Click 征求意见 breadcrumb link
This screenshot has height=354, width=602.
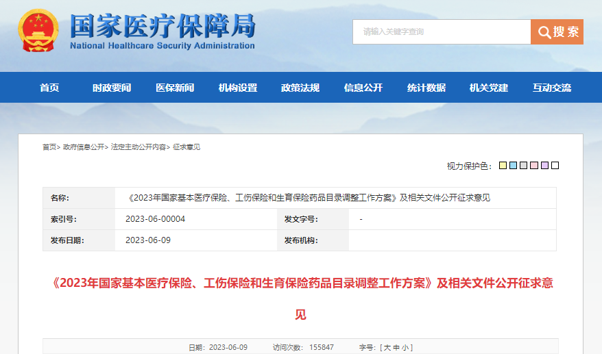[x=186, y=147]
